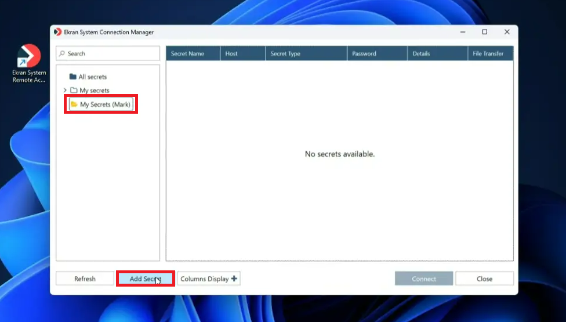Click the plus icon on Columns Display
The width and height of the screenshot is (566, 322).
coord(234,278)
